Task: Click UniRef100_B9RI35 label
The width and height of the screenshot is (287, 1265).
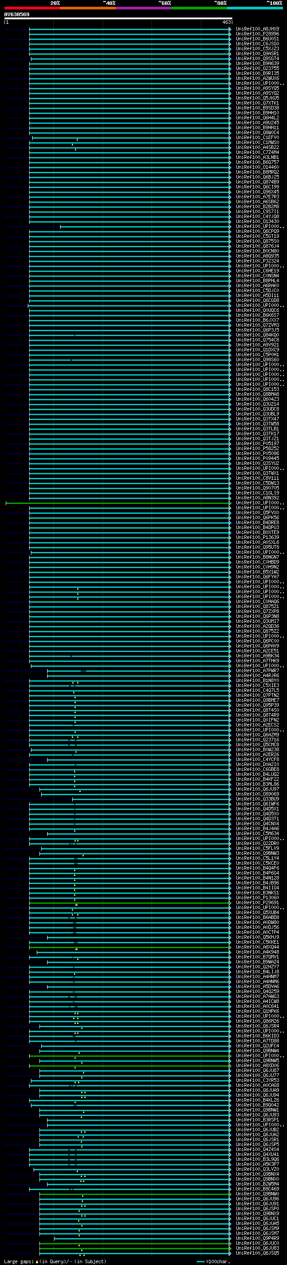Action: [257, 73]
